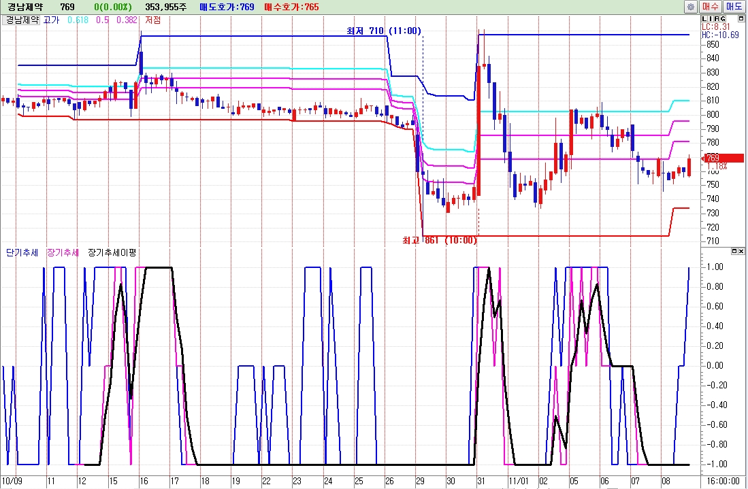Click the current price 769 marker on axis
The width and height of the screenshot is (748, 489).
723,158
